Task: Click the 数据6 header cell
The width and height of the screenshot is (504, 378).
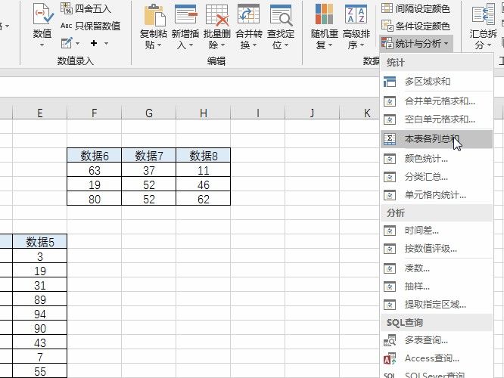Action: coord(94,156)
